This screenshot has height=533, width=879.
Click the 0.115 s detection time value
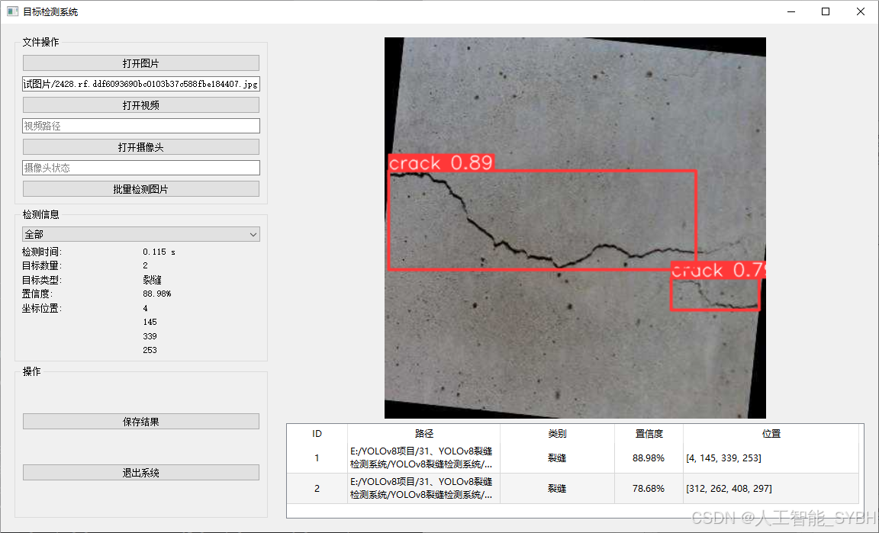click(159, 252)
